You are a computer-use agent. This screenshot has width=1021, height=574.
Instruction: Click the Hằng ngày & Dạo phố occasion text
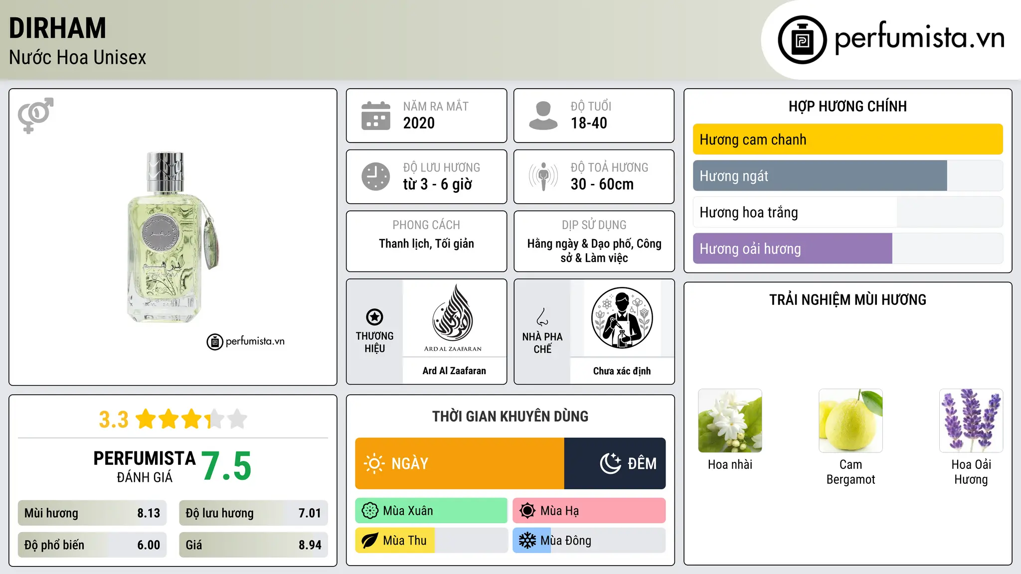tap(594, 251)
